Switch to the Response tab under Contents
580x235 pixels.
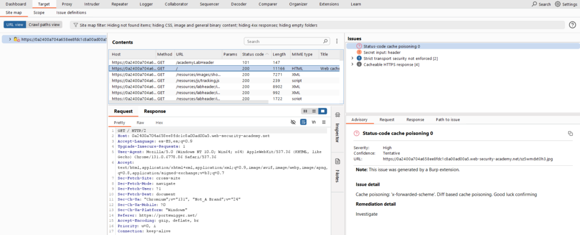point(155,112)
